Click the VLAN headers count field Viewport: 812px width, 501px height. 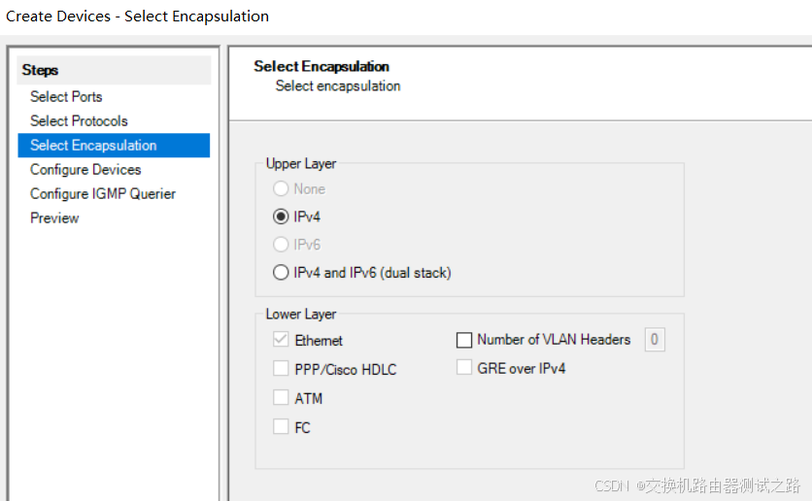[655, 340]
